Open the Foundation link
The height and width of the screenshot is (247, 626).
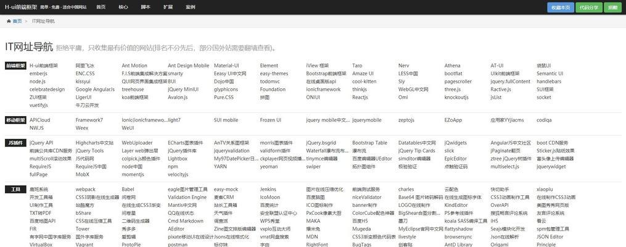tap(273, 90)
